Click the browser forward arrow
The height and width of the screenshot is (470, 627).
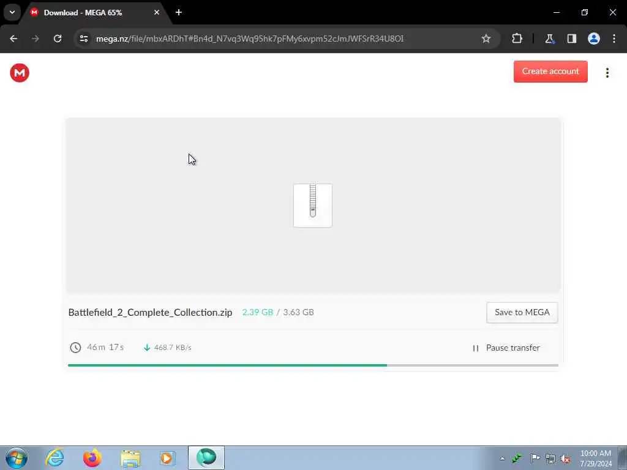coord(35,39)
